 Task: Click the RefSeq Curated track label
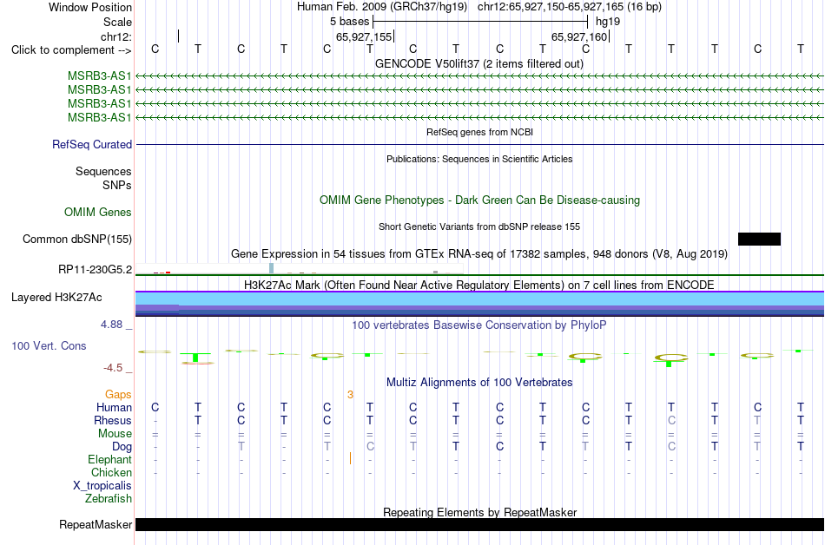tap(92, 145)
